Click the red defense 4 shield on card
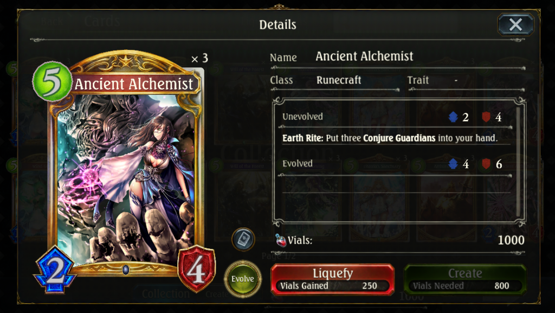The height and width of the screenshot is (313, 555). click(x=196, y=270)
